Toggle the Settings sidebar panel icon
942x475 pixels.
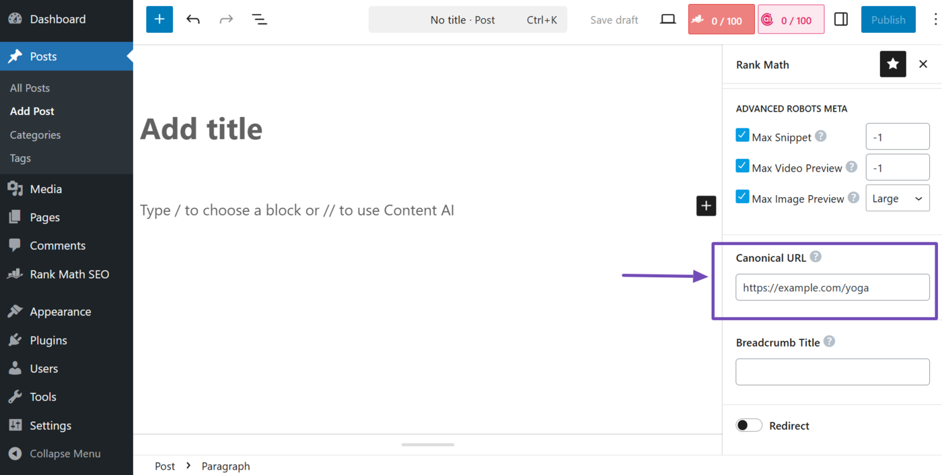840,20
